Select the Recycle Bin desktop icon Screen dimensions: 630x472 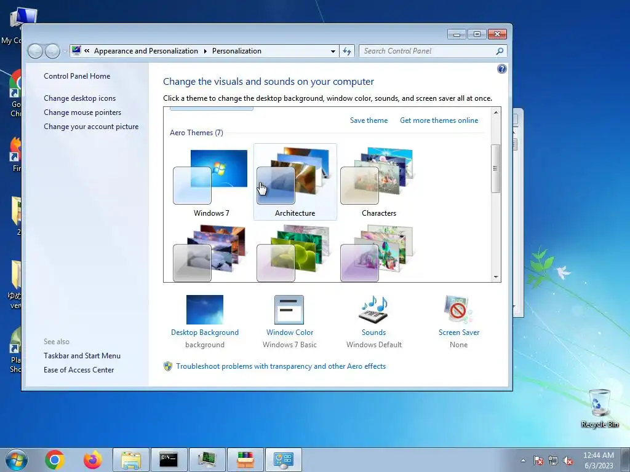pos(599,408)
